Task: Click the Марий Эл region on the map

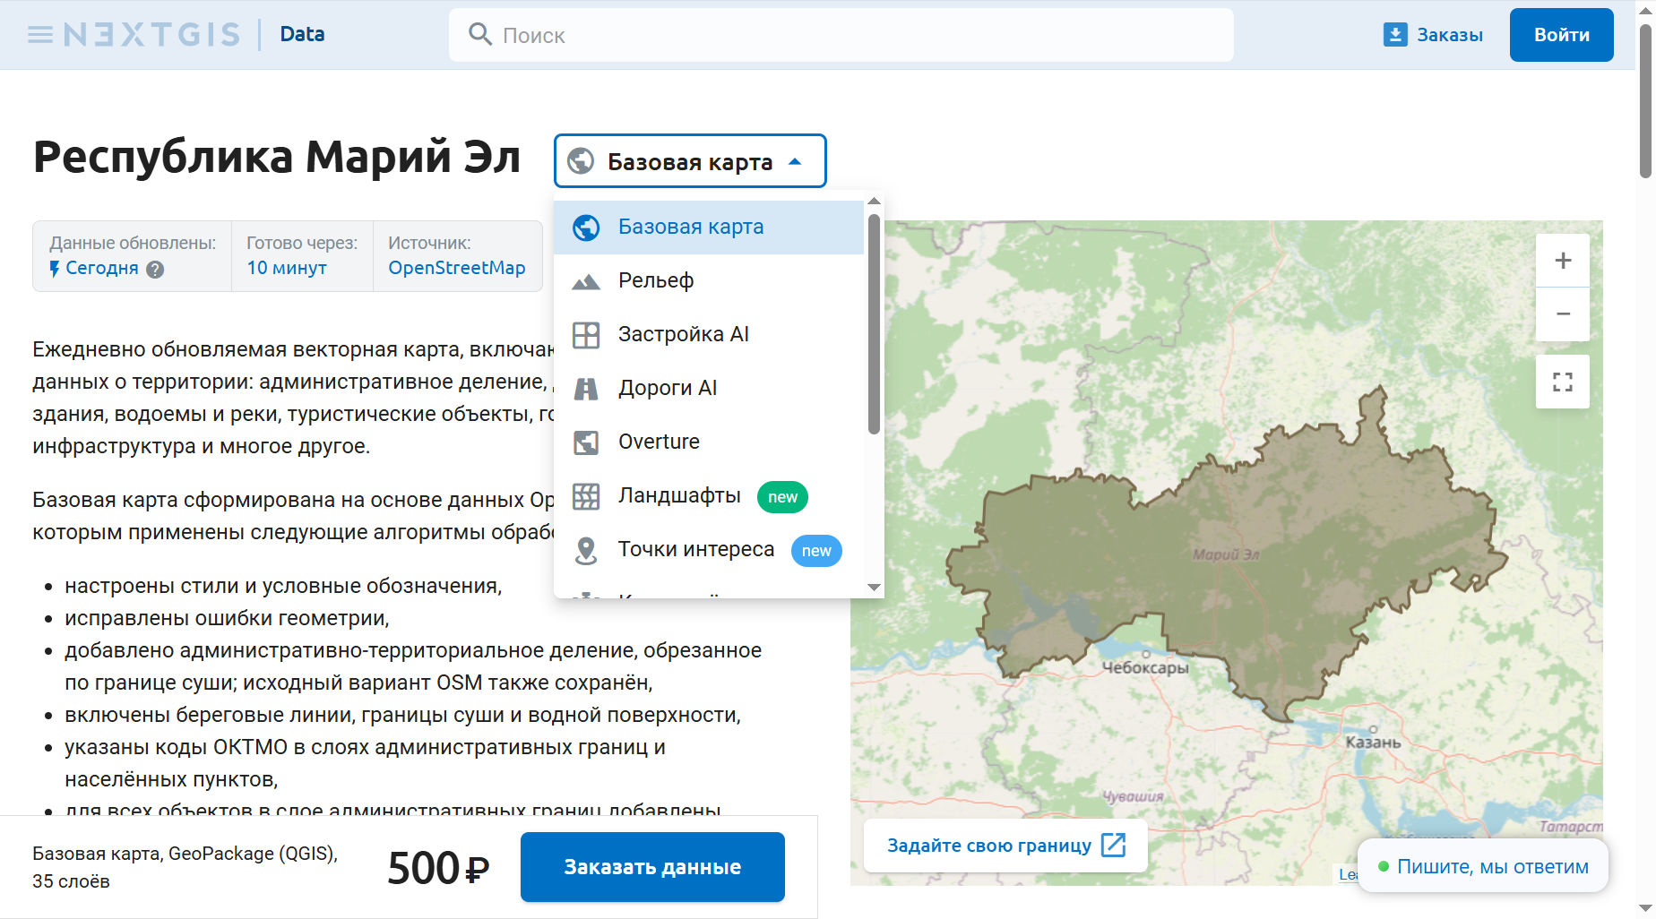Action: pyautogui.click(x=1225, y=554)
